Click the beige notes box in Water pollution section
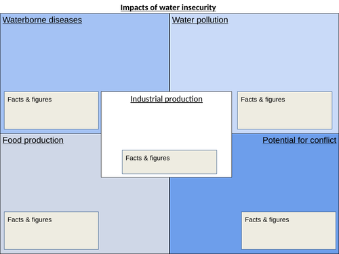339x254 pixels. click(285, 110)
